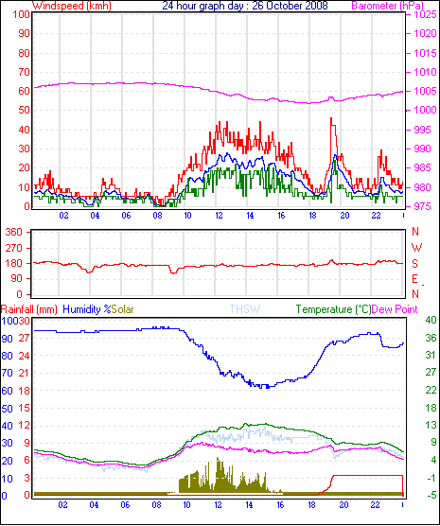The height and width of the screenshot is (526, 440).
Task: Click the 'E' compass label
Action: (415, 279)
